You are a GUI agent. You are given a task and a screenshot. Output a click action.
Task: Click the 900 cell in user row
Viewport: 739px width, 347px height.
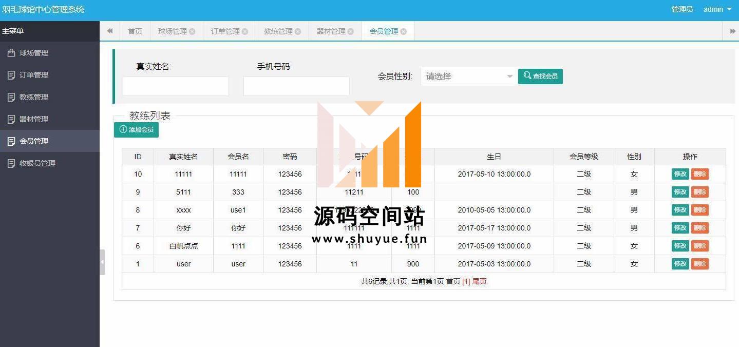(413, 264)
